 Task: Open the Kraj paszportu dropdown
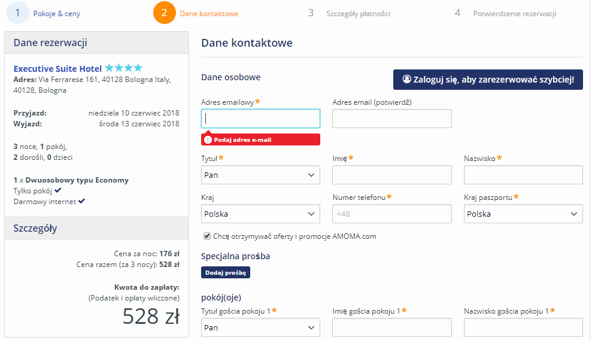point(523,214)
